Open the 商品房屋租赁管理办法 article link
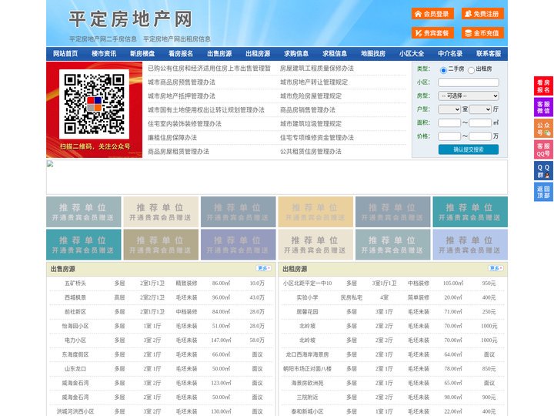Image resolution: width=554 pixels, height=416 pixels. pos(179,152)
